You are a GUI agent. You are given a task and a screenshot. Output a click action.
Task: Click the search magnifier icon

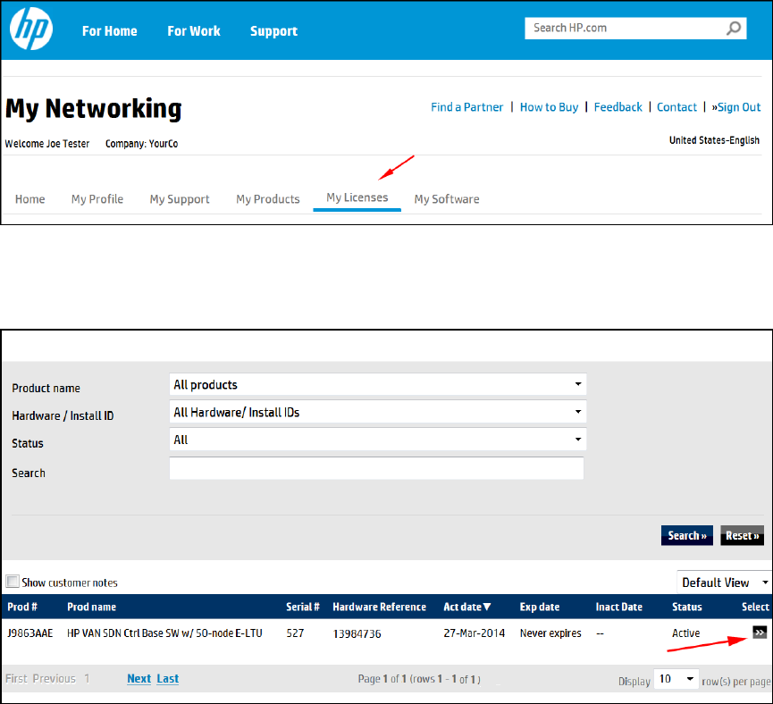tap(734, 28)
